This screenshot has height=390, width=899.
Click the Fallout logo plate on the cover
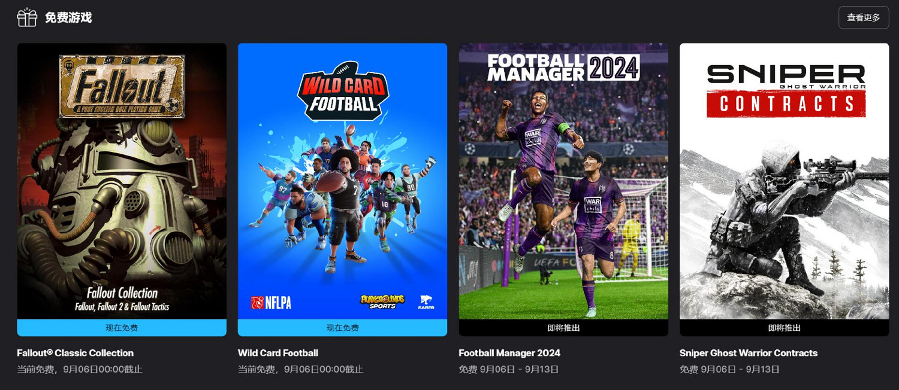pyautogui.click(x=122, y=86)
